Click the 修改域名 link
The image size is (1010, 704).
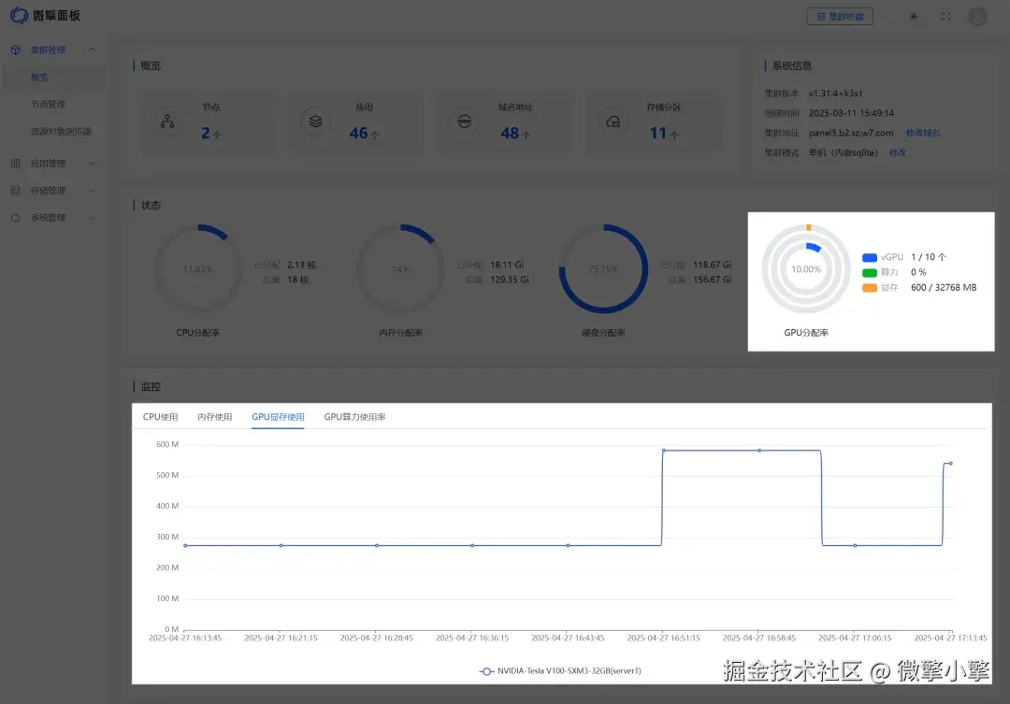tap(923, 134)
